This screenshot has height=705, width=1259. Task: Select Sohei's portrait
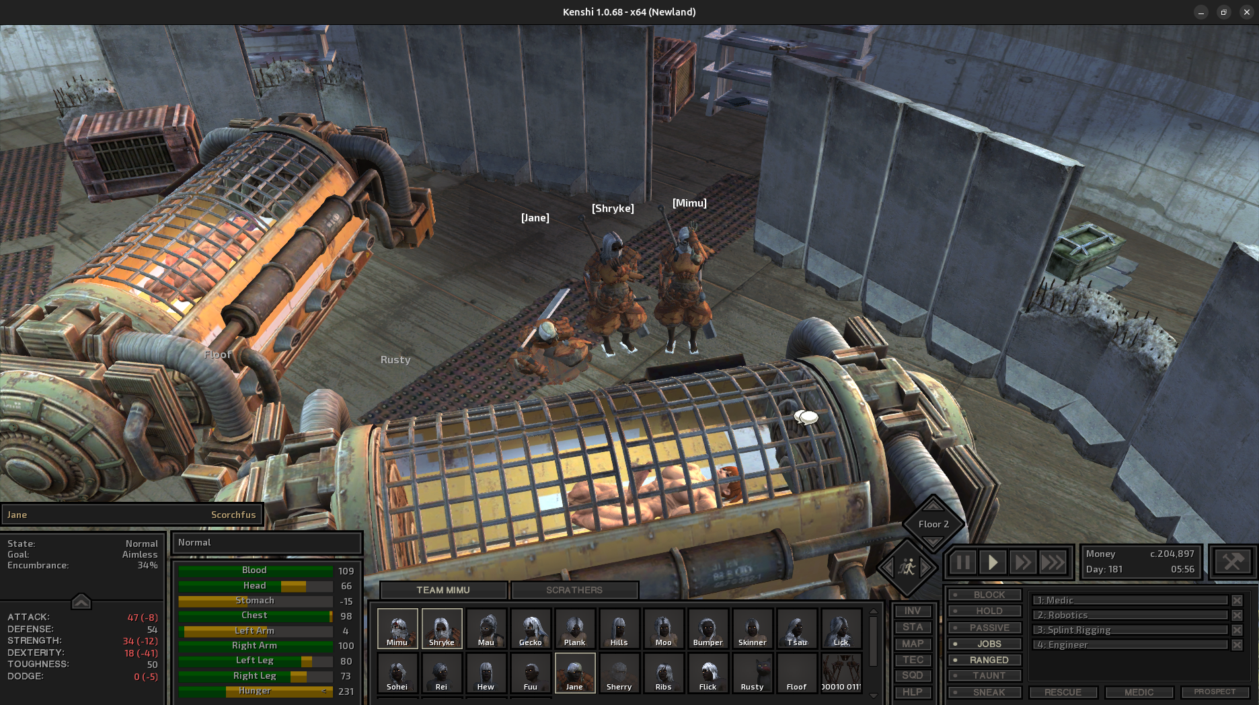(397, 673)
